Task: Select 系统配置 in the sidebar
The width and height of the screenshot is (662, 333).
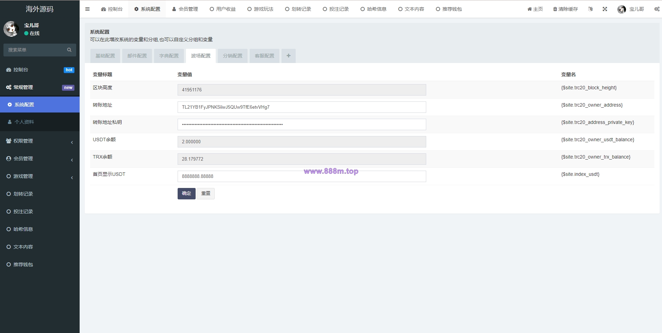Action: click(x=40, y=105)
